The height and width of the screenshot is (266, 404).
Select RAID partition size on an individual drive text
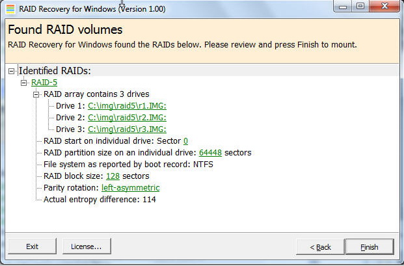(120, 153)
